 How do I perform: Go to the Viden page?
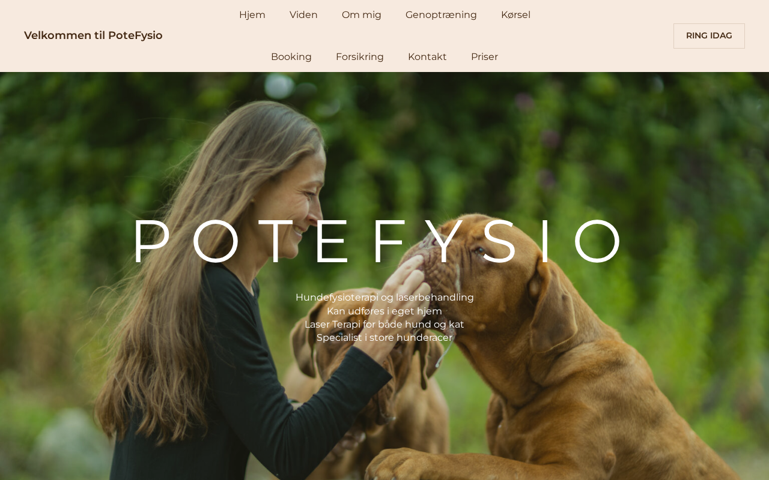[x=303, y=15]
